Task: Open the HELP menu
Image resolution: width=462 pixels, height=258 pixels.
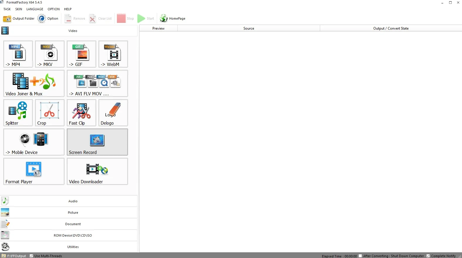Action: tap(68, 9)
